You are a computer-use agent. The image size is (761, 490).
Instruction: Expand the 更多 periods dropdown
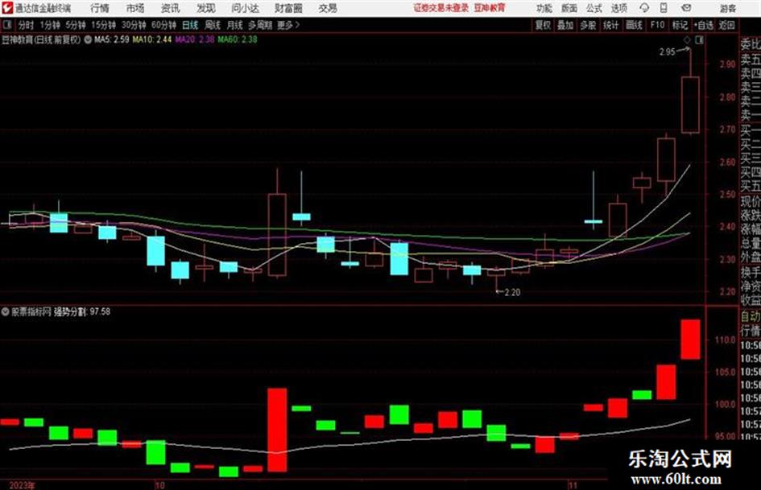click(289, 25)
